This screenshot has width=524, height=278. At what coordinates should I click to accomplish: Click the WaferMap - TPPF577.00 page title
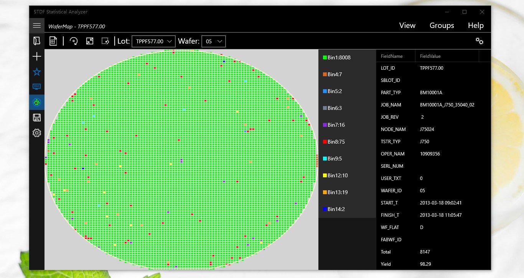[x=77, y=26]
